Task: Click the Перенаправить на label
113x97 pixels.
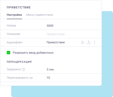Action: (20, 78)
